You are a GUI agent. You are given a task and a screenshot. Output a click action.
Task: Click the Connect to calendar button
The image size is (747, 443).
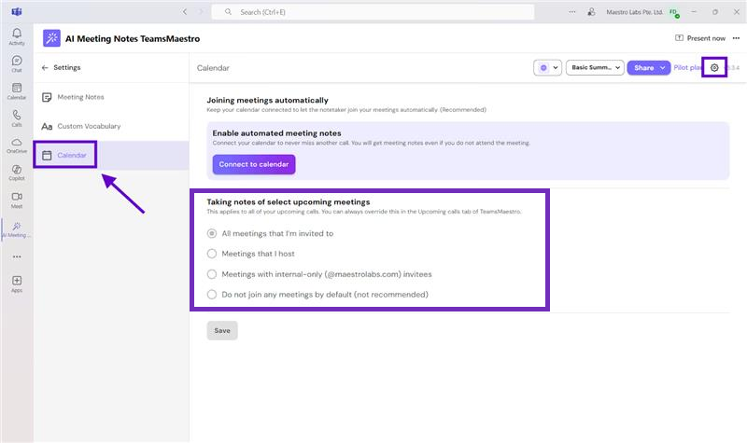click(254, 164)
